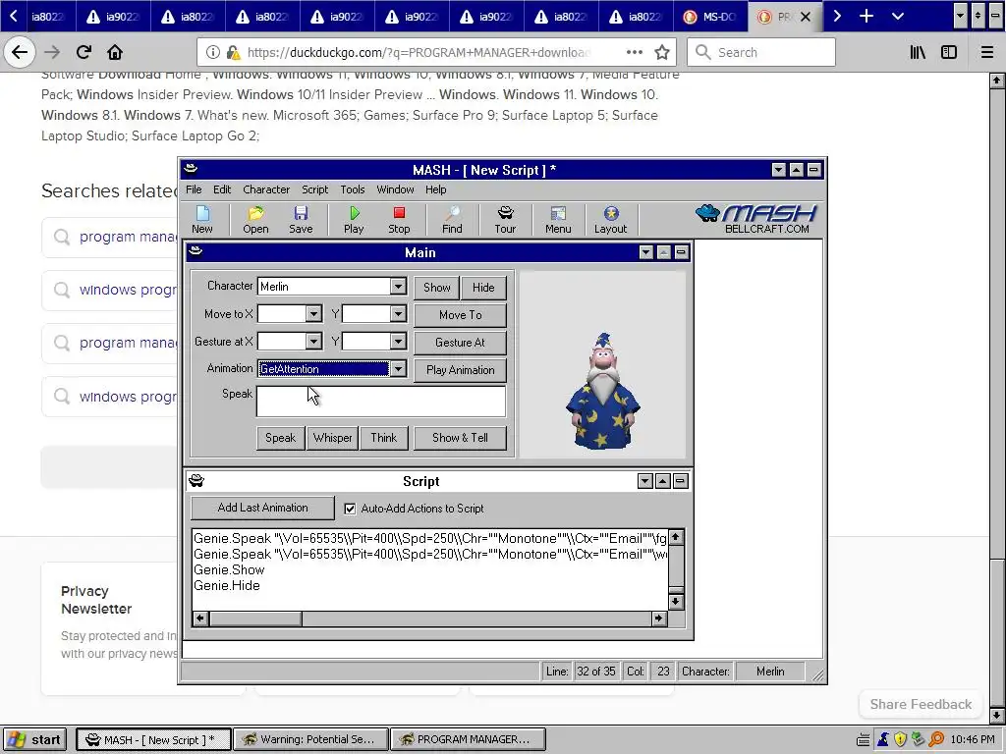Open the Script menu
Screen dimensions: 1006x754
click(315, 189)
